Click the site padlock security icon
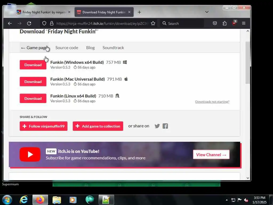273x205 pixels. [x=52, y=23]
